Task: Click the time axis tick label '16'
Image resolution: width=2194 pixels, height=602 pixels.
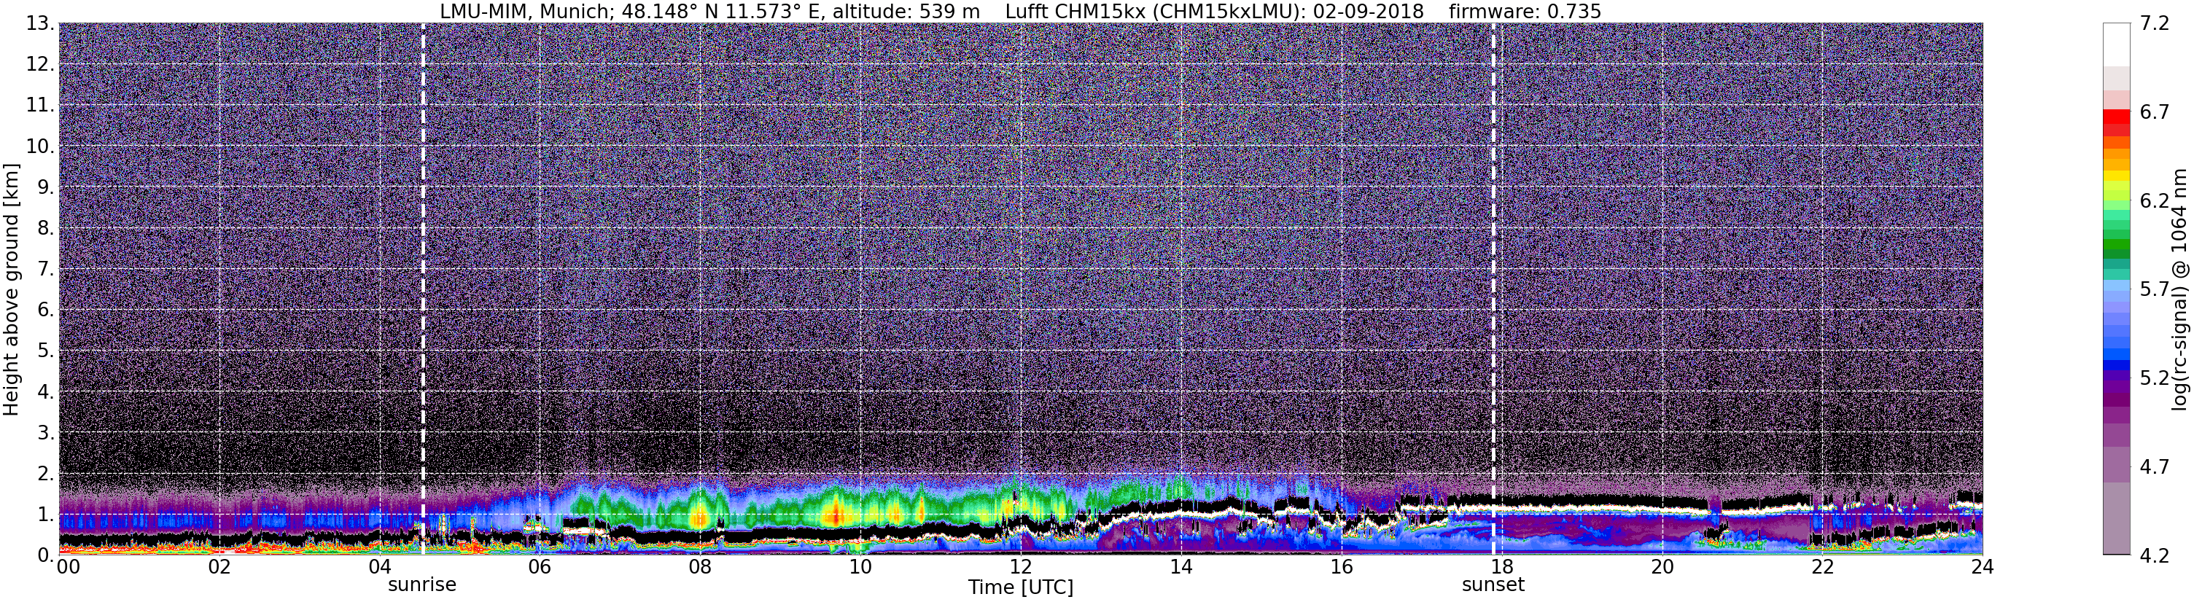Action: pos(1342,567)
